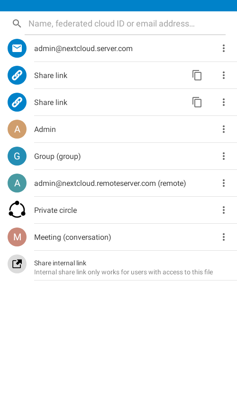Click the first Share link chain icon
Viewport: 237px width, 394px height.
pos(17,75)
